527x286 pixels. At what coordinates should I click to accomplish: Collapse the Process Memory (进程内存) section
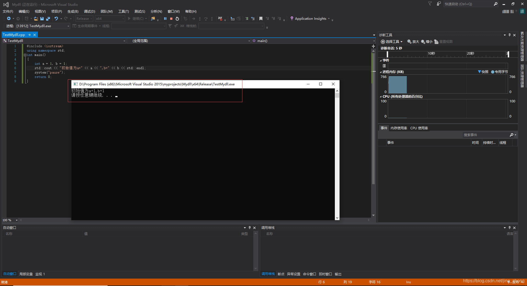coord(381,72)
